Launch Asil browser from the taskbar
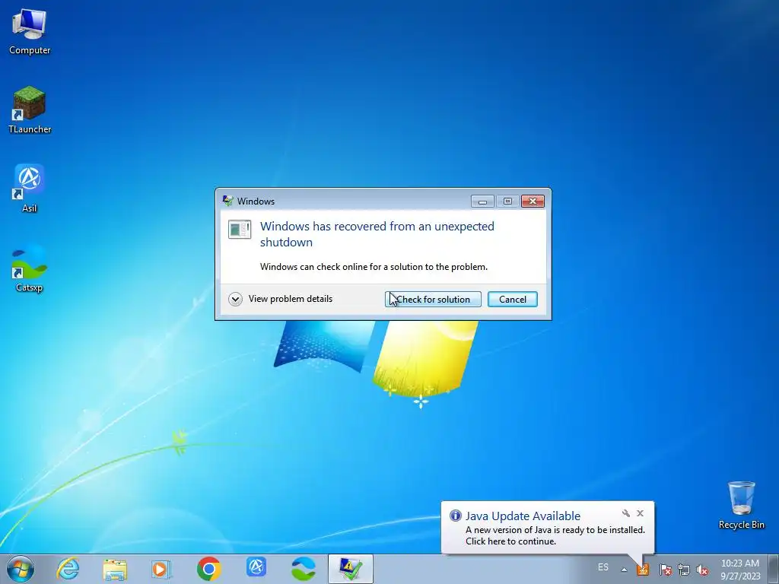The width and height of the screenshot is (779, 584). point(256,567)
